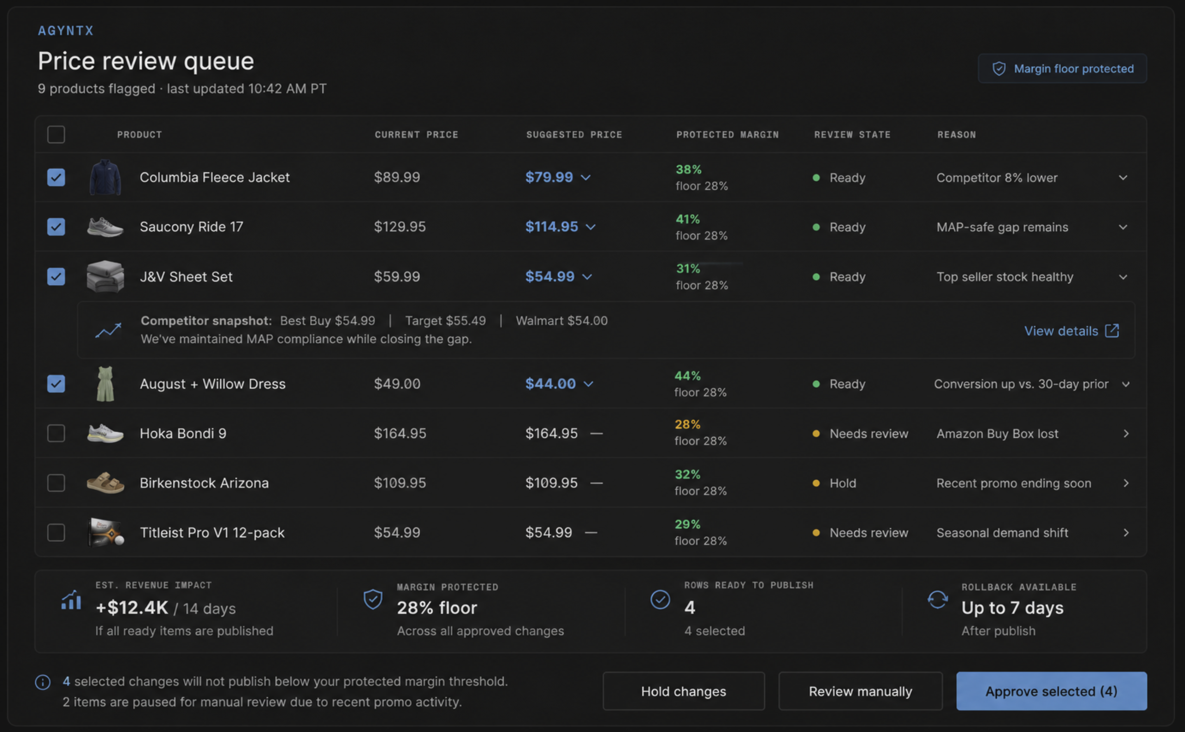The image size is (1185, 732).
Task: Expand the Conversion up vs. 30-day prior row
Action: tap(1126, 385)
